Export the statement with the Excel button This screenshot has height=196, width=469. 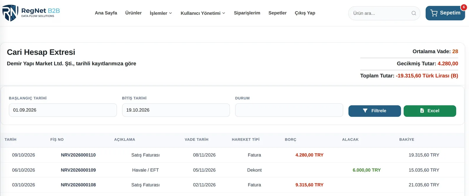(430, 111)
